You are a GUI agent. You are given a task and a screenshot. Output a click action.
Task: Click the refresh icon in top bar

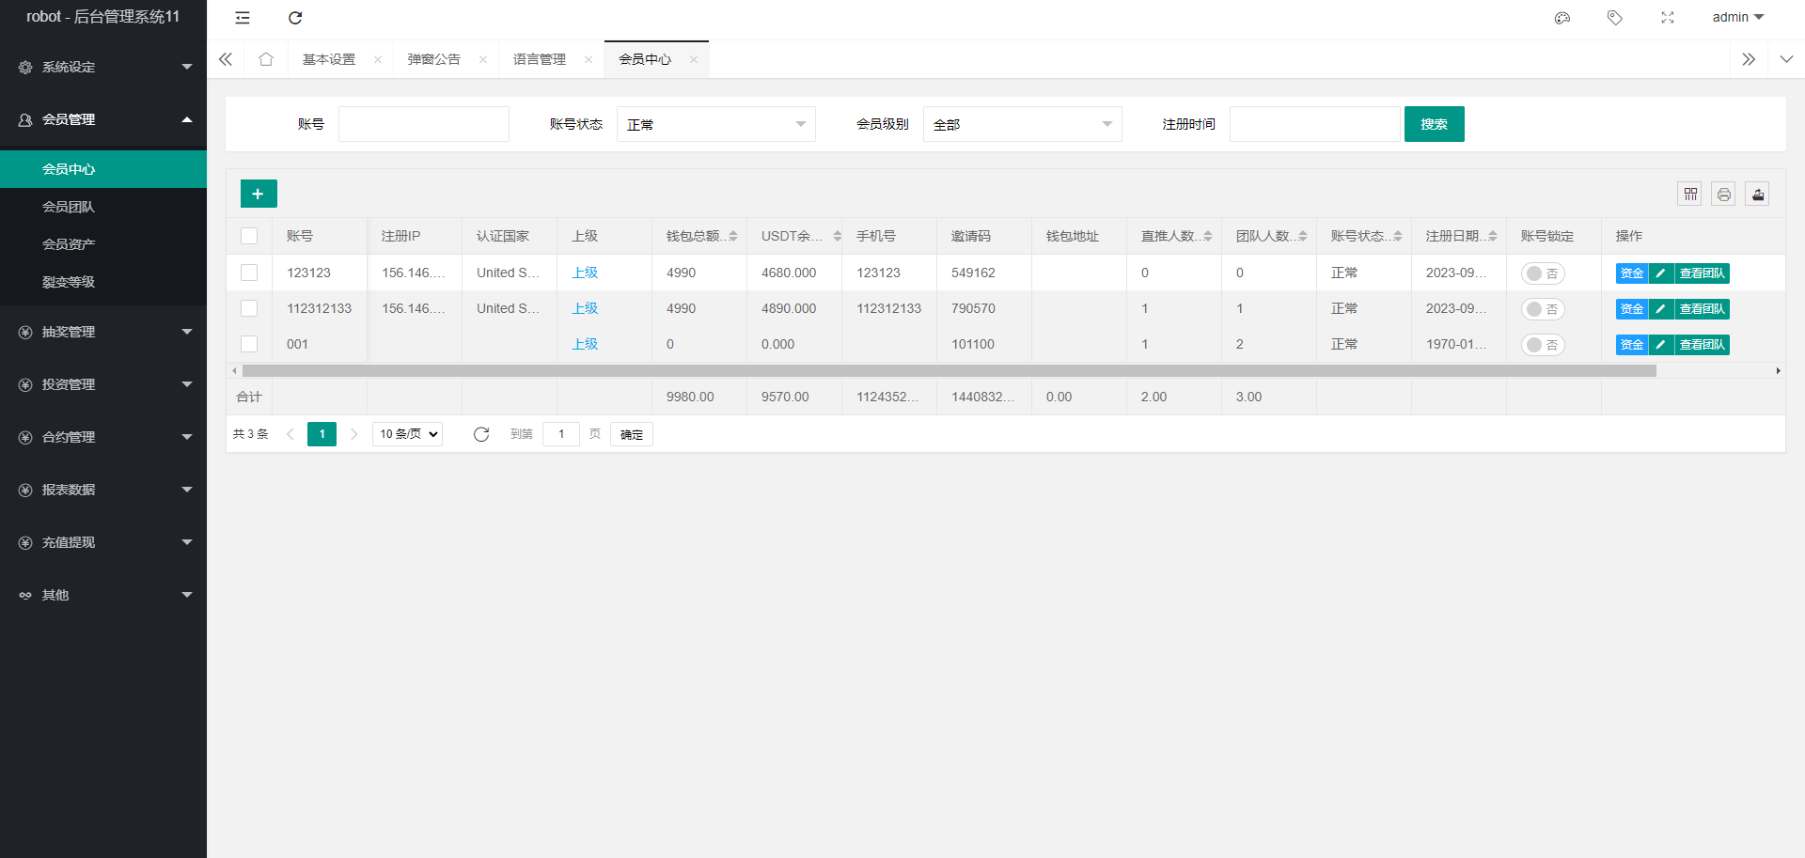295,18
